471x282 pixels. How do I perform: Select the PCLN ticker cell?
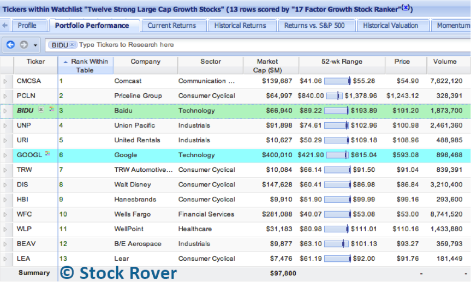(35, 96)
